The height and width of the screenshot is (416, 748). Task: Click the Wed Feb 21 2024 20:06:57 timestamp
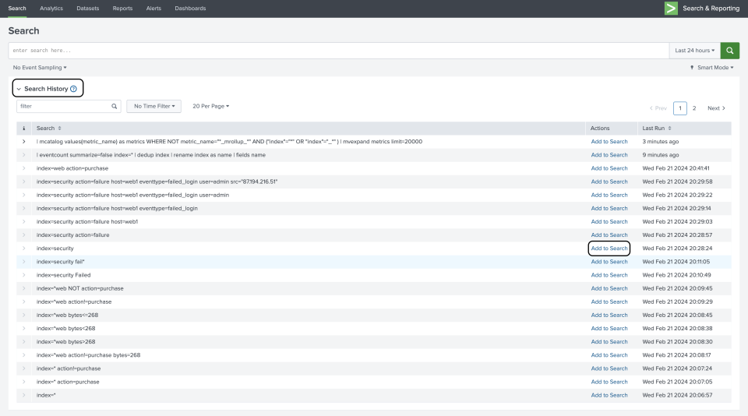(677, 396)
